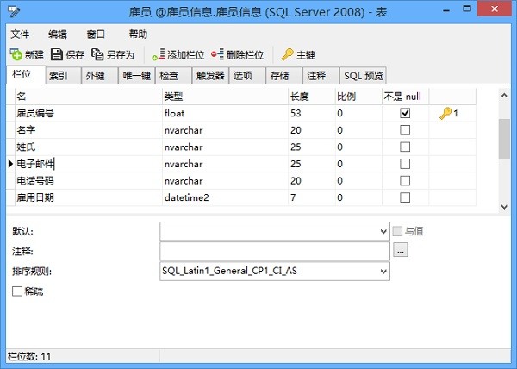Viewport: 517px width, 369px height.
Task: Click the scrollbar down arrow
Action: pyautogui.click(x=504, y=207)
